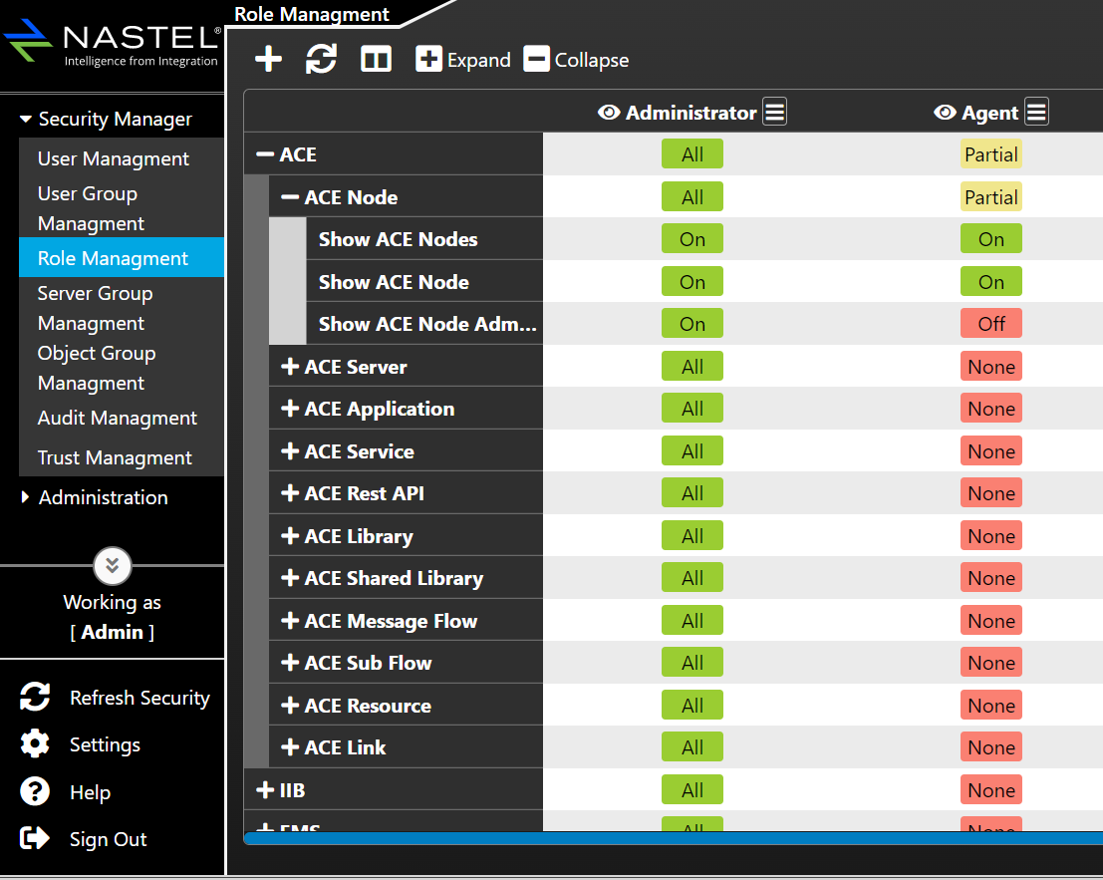Expand the ACE Library row
Screen dimensions: 1103x880
coord(290,536)
